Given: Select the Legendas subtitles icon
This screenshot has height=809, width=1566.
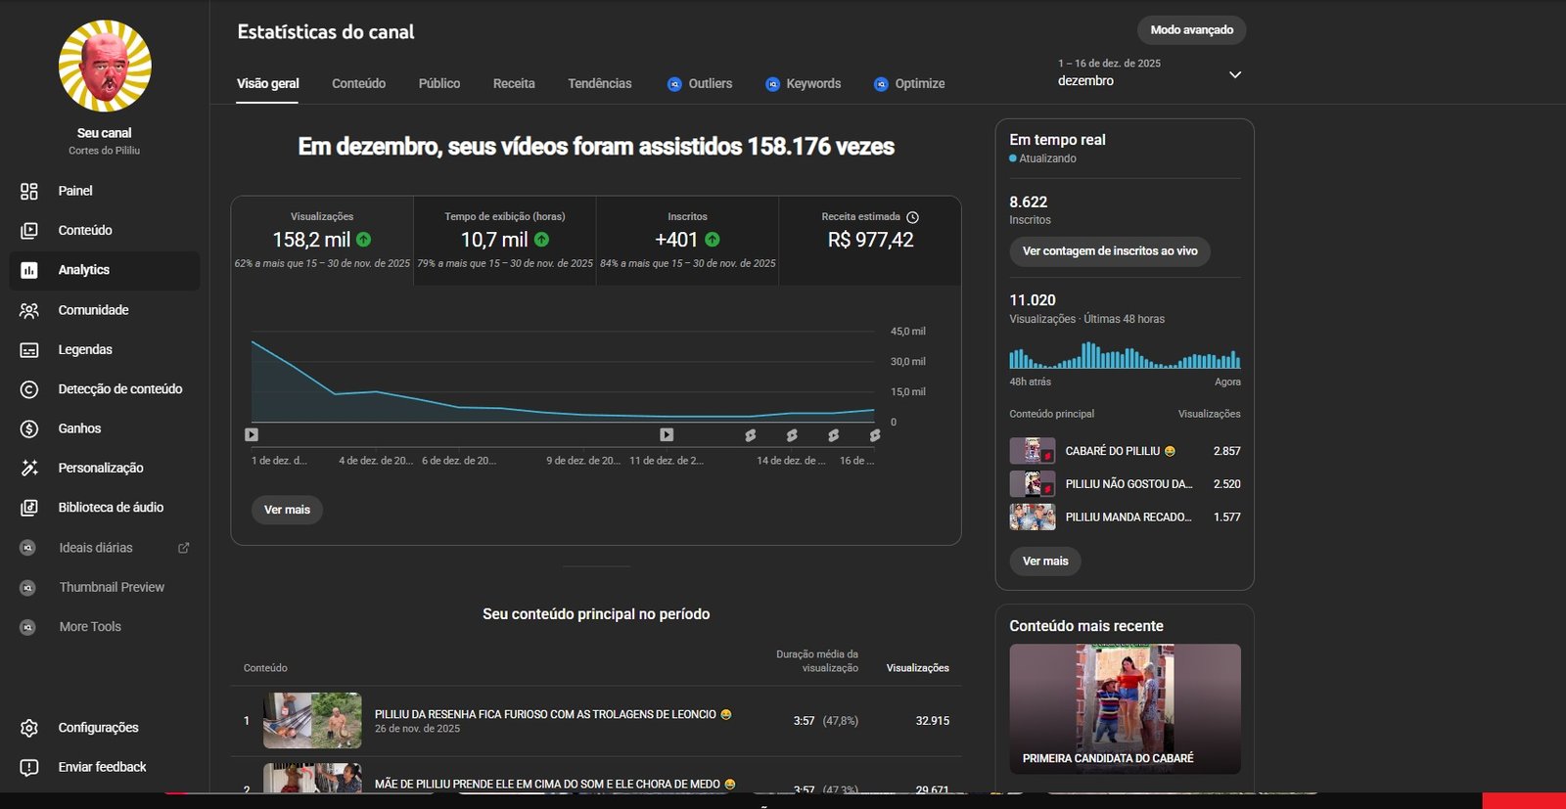Looking at the screenshot, I should click(x=29, y=350).
